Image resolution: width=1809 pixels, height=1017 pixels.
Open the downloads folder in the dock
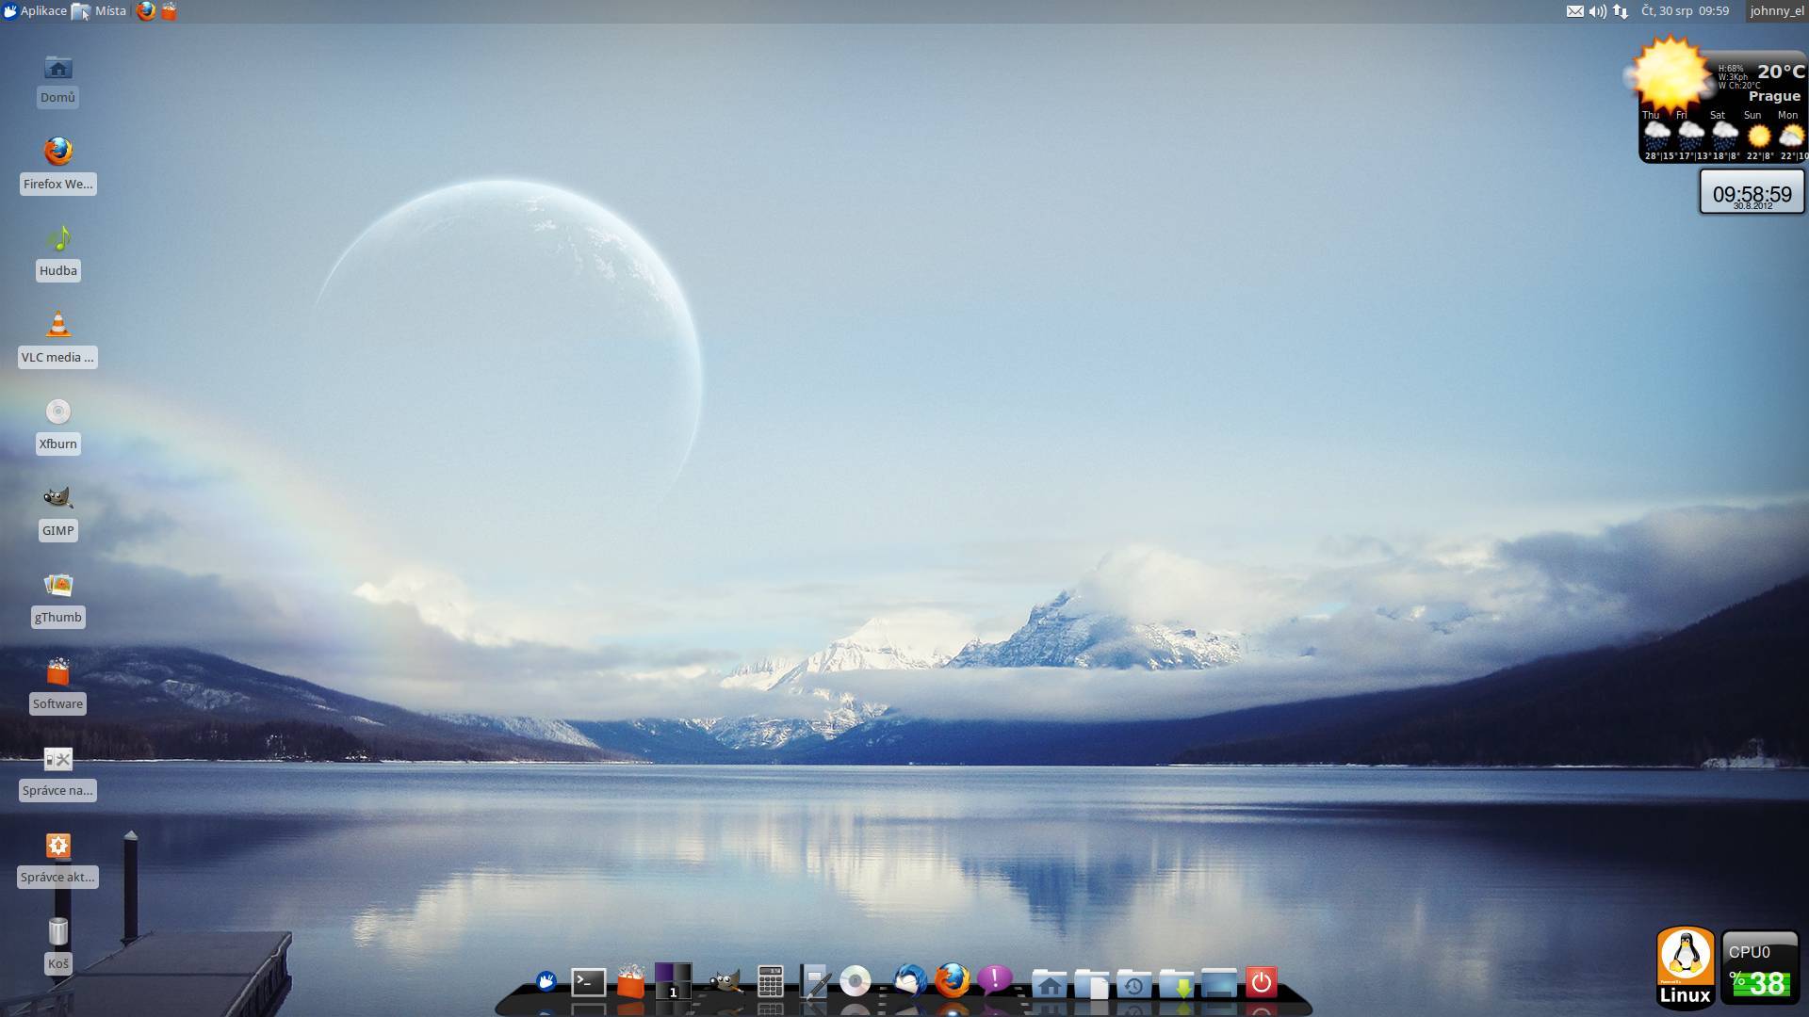click(x=1176, y=983)
